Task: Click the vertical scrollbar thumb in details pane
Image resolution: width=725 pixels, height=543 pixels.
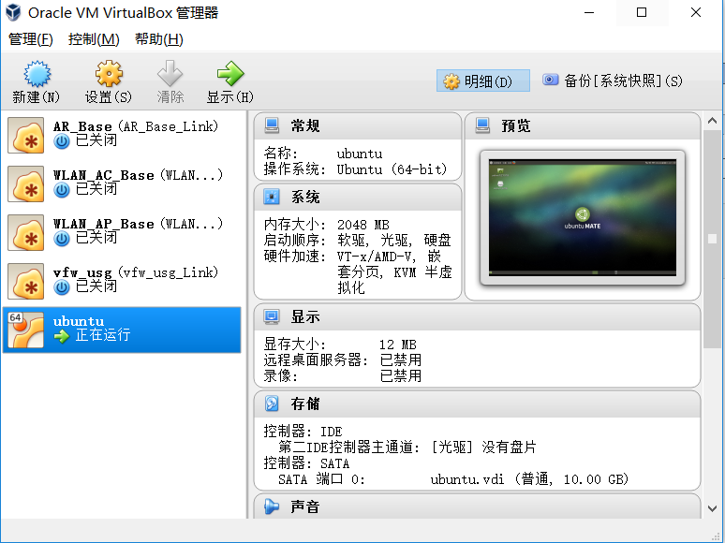Action: tap(712, 239)
